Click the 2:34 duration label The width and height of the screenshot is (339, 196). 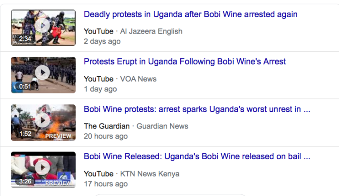tap(25, 39)
